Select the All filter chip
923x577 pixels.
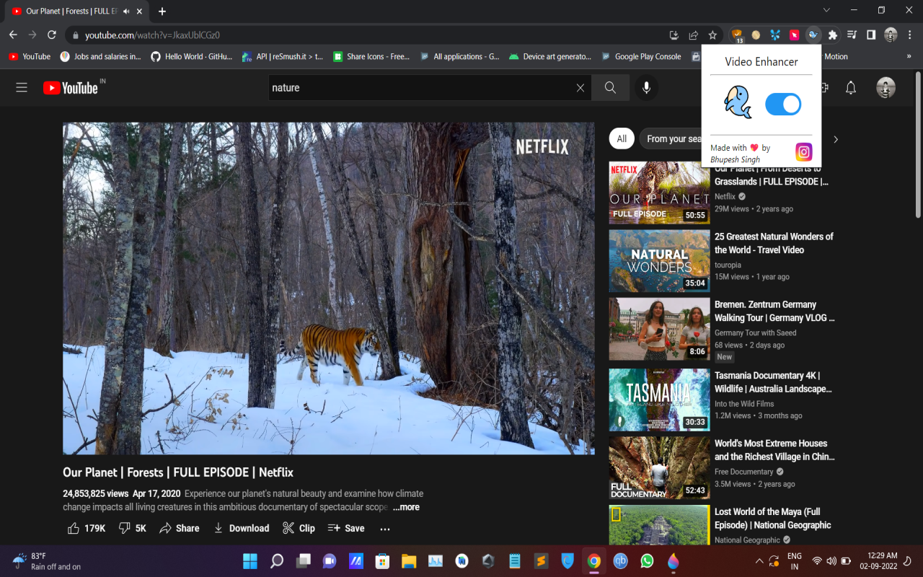(x=622, y=138)
